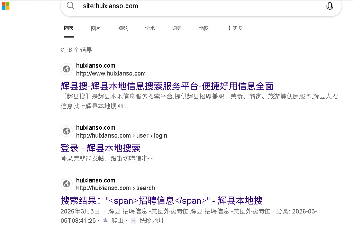Screen dimensions: 353x229
Task: Click the globe icon beside the third result
Action: click(66, 184)
